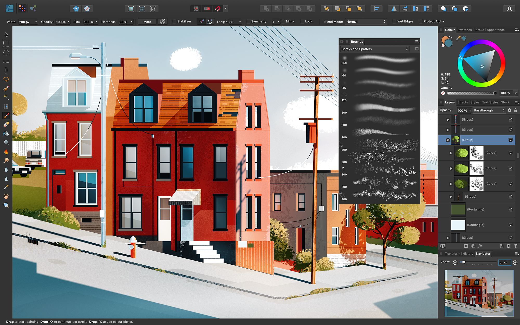The height and width of the screenshot is (325, 520).
Task: Enable the Stabiliser checkbox
Action: (175, 21)
